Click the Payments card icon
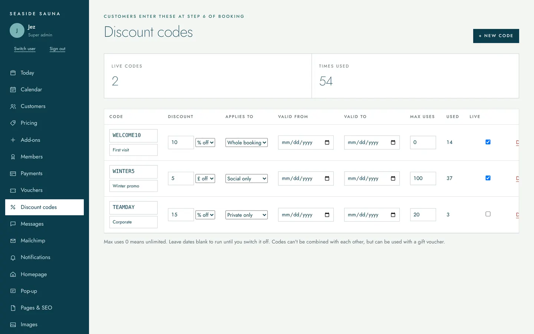This screenshot has width=534, height=334. (13, 173)
